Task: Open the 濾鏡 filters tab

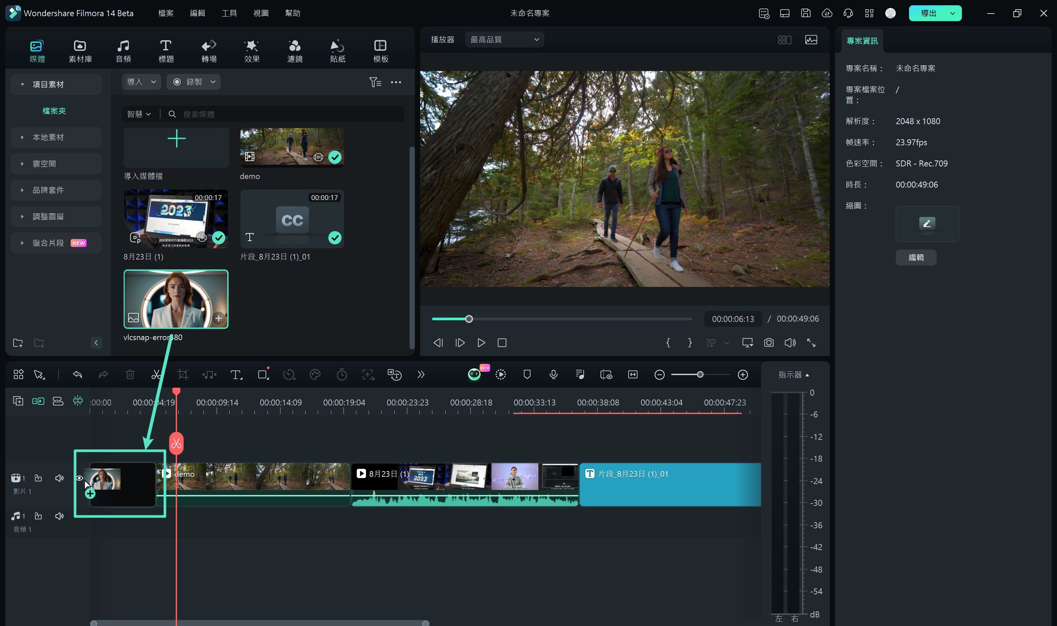Action: coord(295,51)
